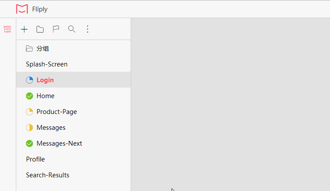Click Login's blue progress status icon
The height and width of the screenshot is (191, 330).
point(29,80)
